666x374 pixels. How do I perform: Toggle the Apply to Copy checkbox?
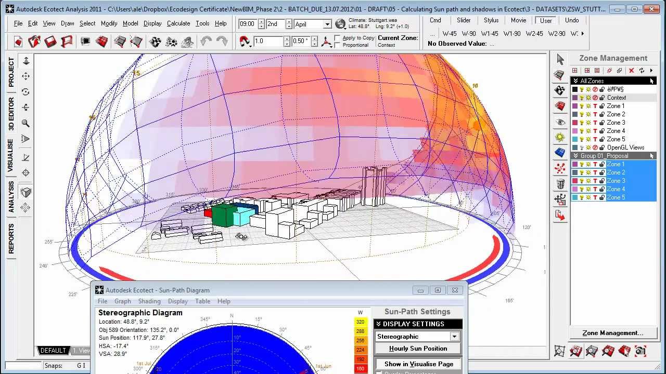338,38
